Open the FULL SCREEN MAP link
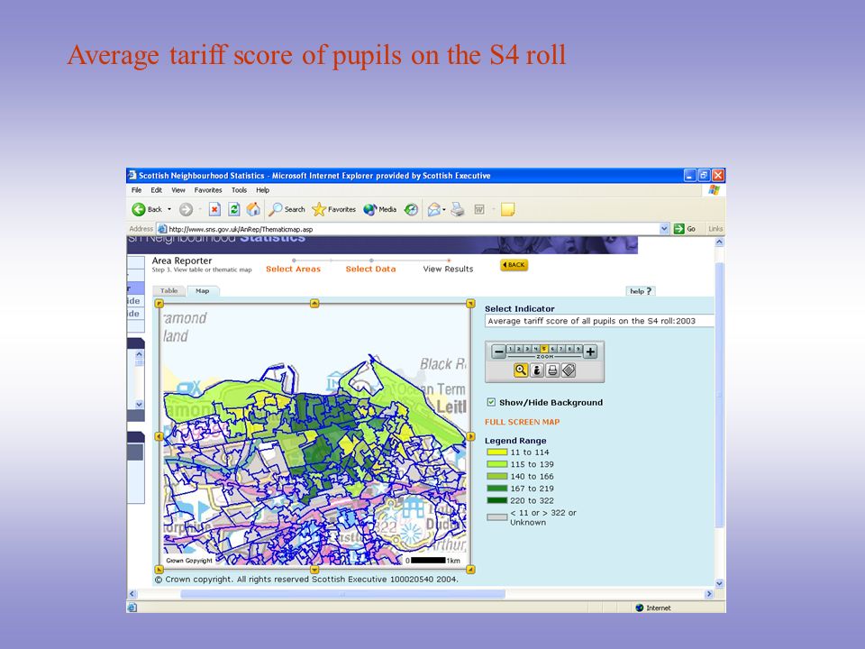 (x=522, y=422)
